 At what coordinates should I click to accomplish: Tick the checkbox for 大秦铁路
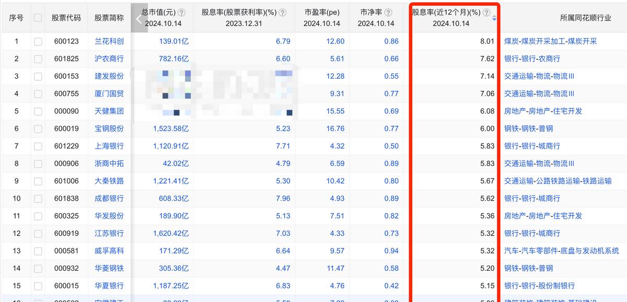pos(38,181)
